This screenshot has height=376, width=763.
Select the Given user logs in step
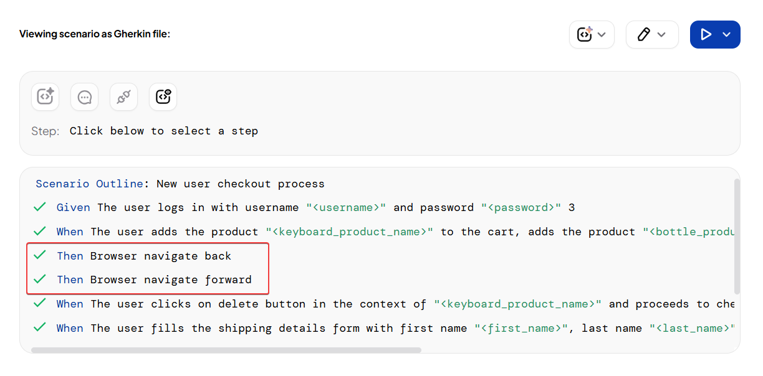coord(315,207)
